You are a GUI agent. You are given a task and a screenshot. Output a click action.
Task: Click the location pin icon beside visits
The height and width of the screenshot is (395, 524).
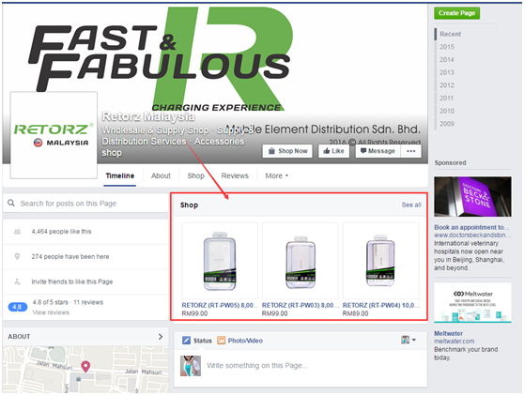click(17, 256)
